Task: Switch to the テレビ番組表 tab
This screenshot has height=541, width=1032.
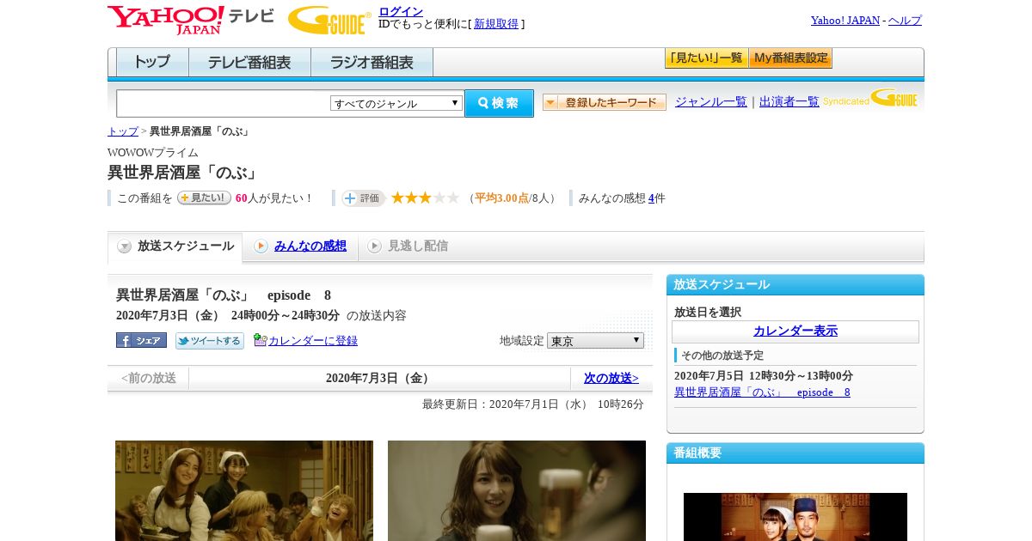Action: tap(249, 63)
